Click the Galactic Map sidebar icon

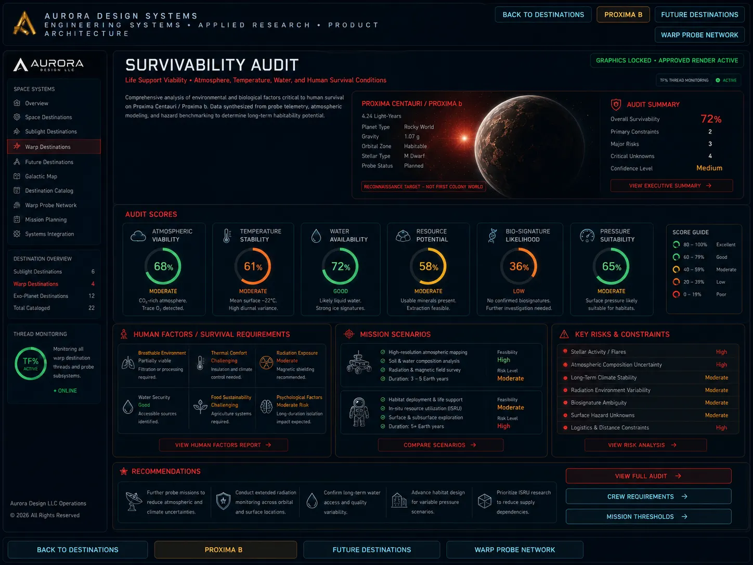click(x=17, y=176)
